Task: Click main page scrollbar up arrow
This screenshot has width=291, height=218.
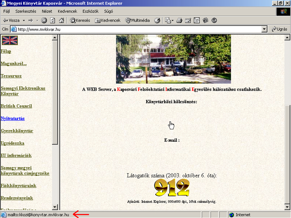Action: [287, 38]
